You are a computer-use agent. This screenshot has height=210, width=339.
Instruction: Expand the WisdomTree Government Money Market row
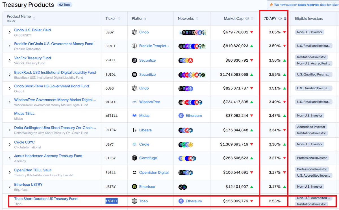click(x=9, y=102)
